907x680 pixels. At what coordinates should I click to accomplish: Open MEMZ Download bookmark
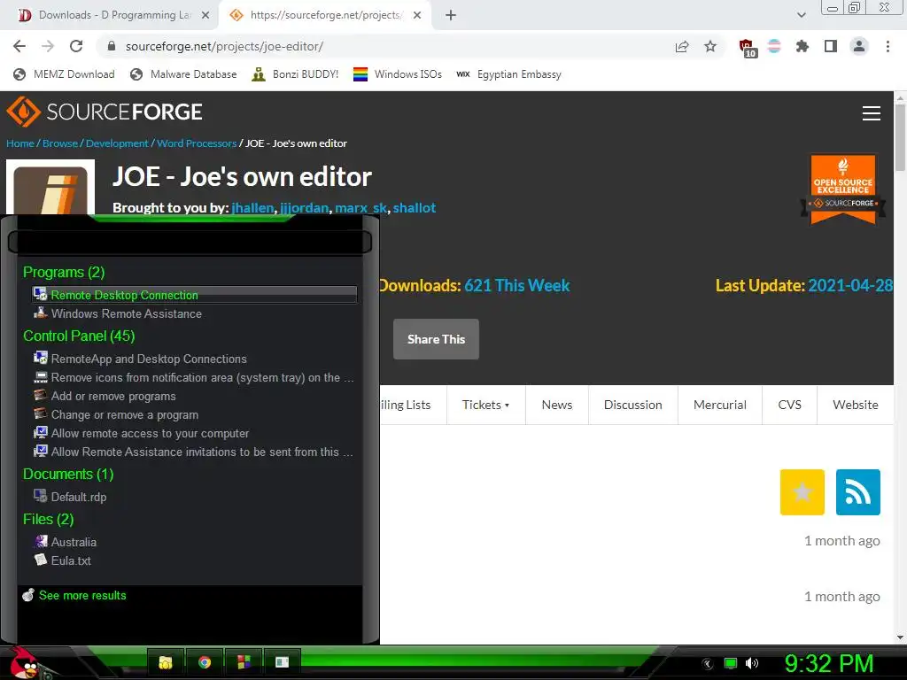[x=64, y=74]
